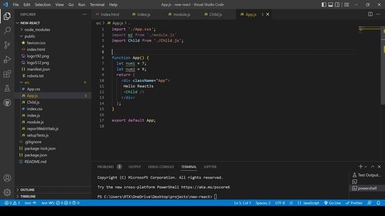Screen dimensions: 385x216
Task: Open the Run menu
Action: coord(82,5)
